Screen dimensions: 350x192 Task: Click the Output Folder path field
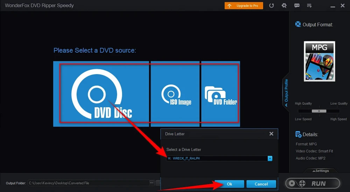coord(88,183)
